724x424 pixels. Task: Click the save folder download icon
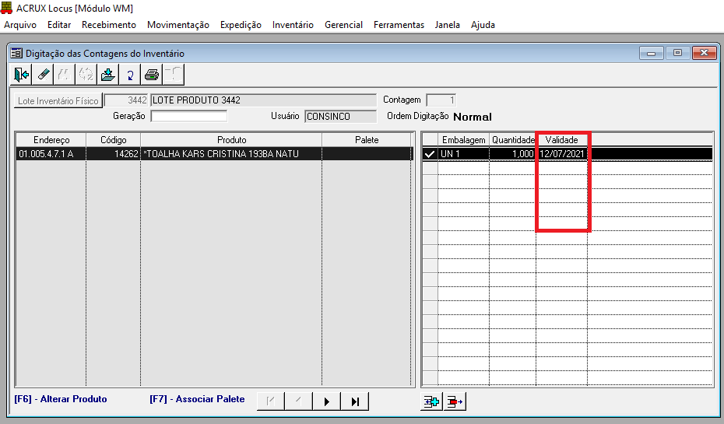(x=107, y=74)
